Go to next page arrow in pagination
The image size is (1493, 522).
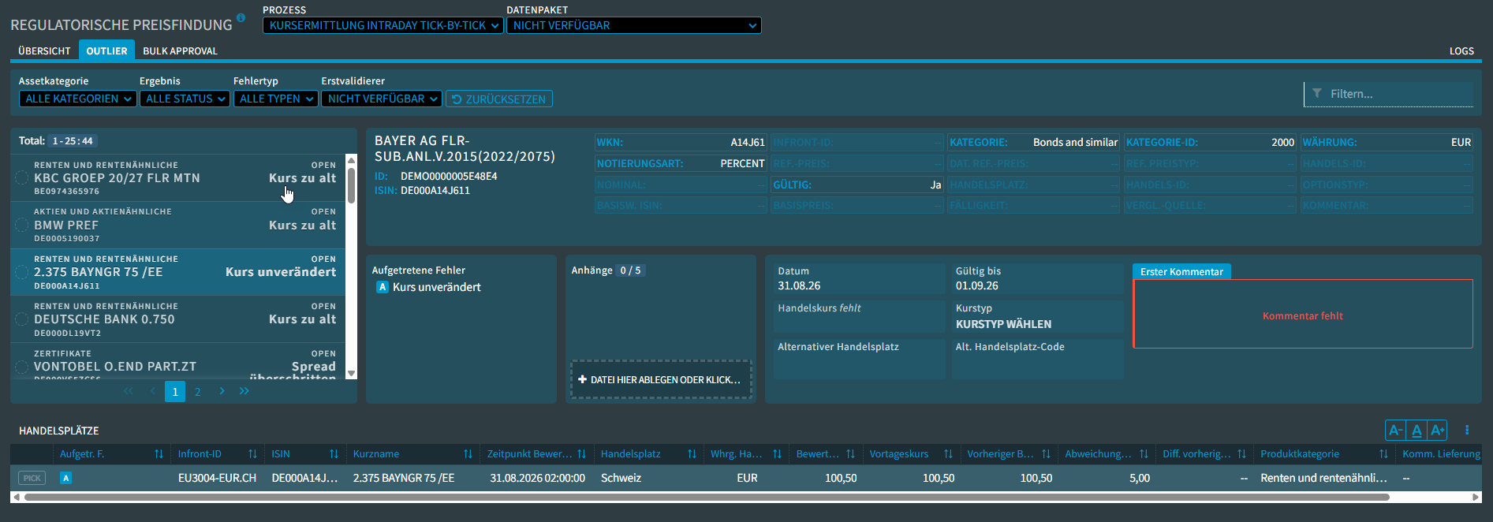[222, 391]
